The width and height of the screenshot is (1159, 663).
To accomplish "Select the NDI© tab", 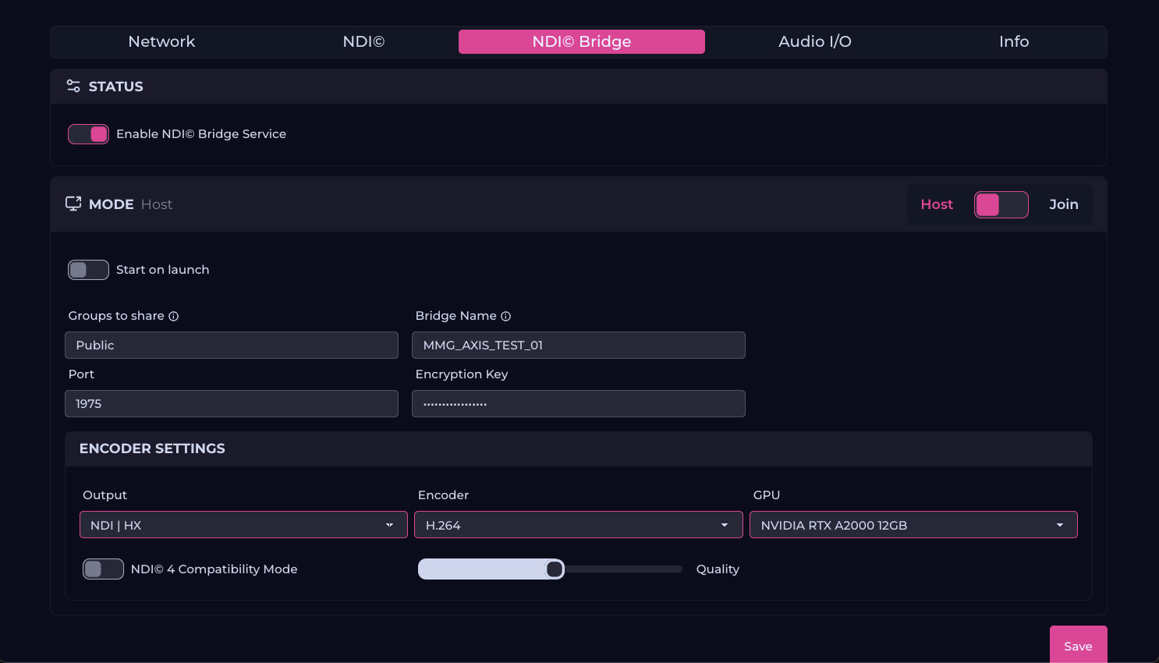I will pos(363,42).
